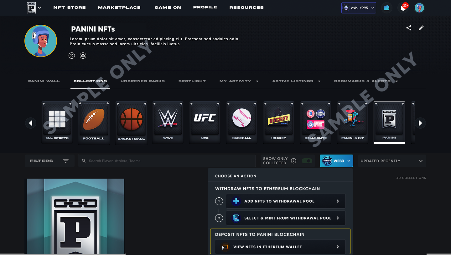Open the Game On menu

pos(168,7)
